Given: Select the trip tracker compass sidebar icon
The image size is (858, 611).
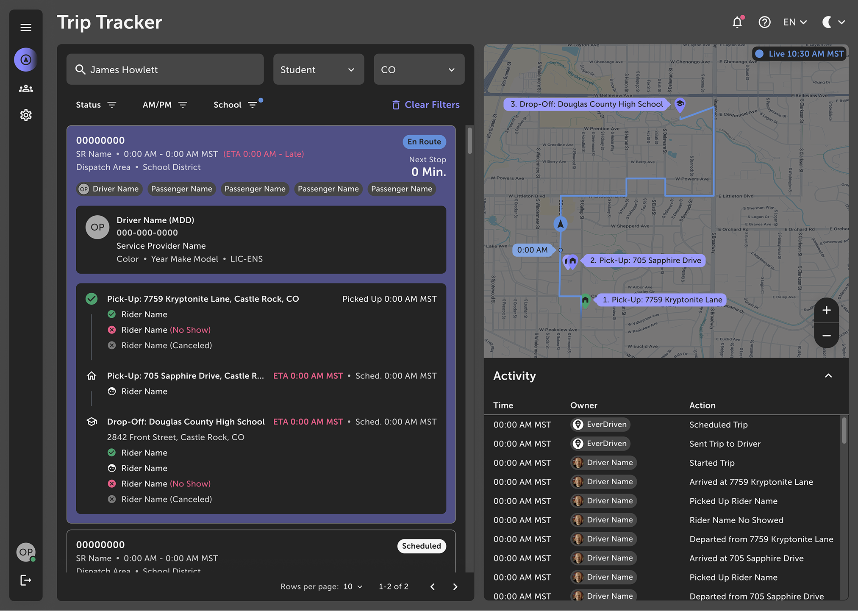Looking at the screenshot, I should [26, 60].
